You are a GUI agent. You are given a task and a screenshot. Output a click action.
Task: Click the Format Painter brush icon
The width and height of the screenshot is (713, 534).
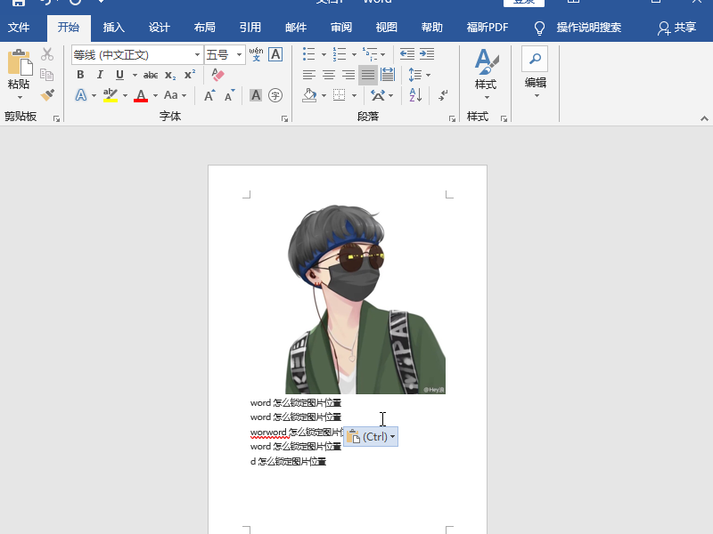[47, 95]
